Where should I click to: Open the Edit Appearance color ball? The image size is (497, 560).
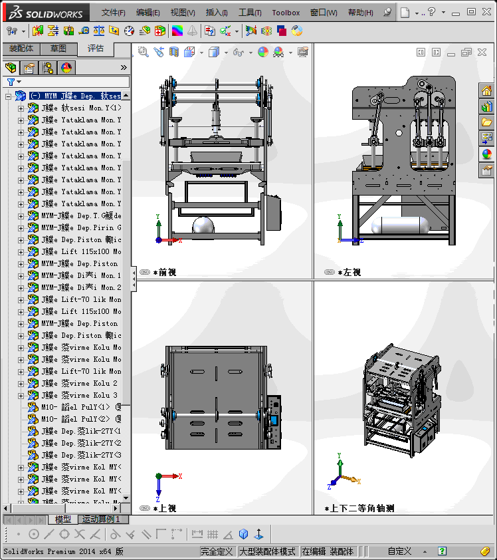point(263,52)
